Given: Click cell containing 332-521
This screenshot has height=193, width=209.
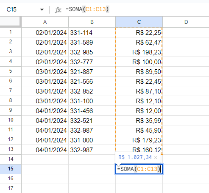Looking at the screenshot, I should (92, 120).
